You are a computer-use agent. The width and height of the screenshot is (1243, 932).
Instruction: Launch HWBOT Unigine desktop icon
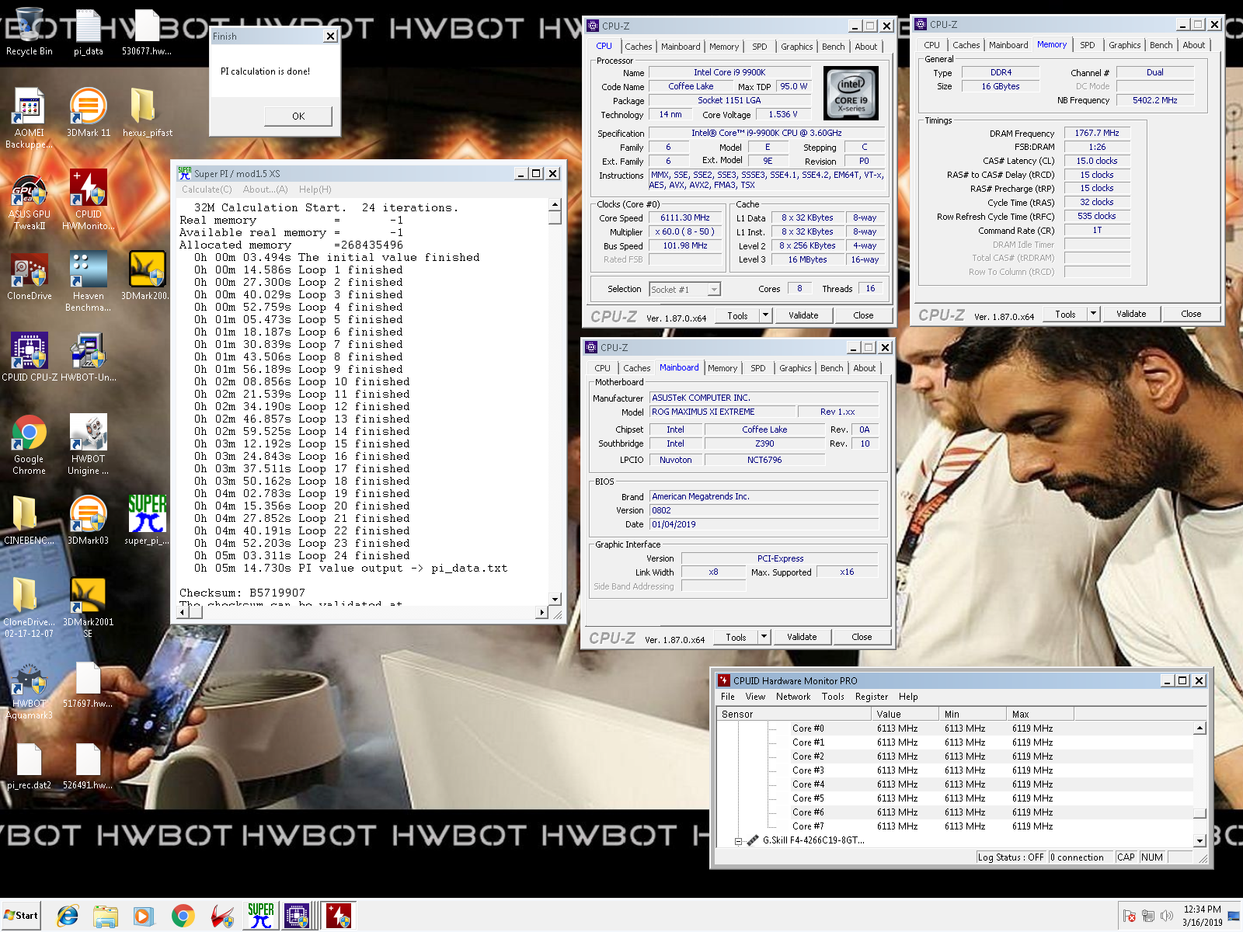[88, 444]
